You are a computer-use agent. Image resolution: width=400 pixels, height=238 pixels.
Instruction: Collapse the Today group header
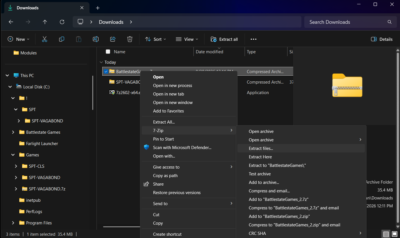[x=101, y=62]
